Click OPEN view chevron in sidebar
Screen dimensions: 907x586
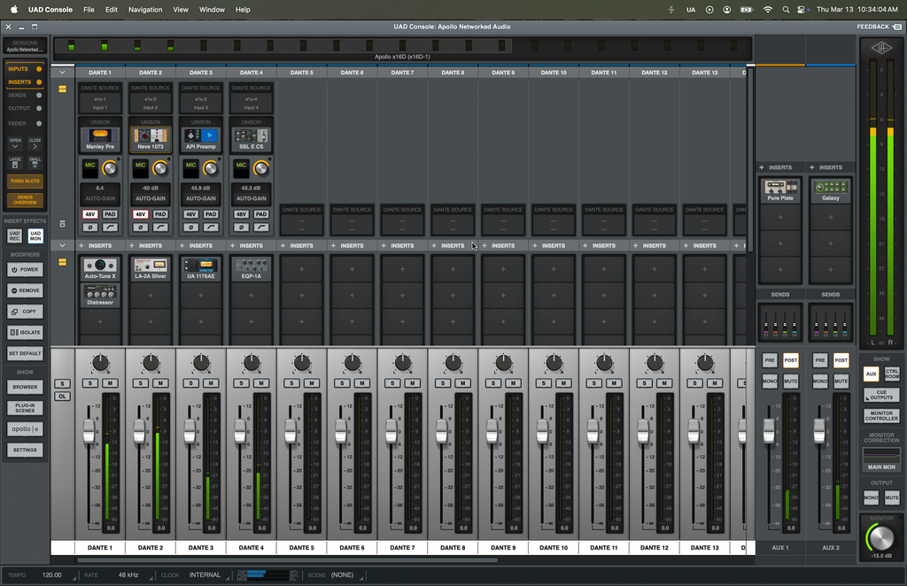pyautogui.click(x=15, y=143)
